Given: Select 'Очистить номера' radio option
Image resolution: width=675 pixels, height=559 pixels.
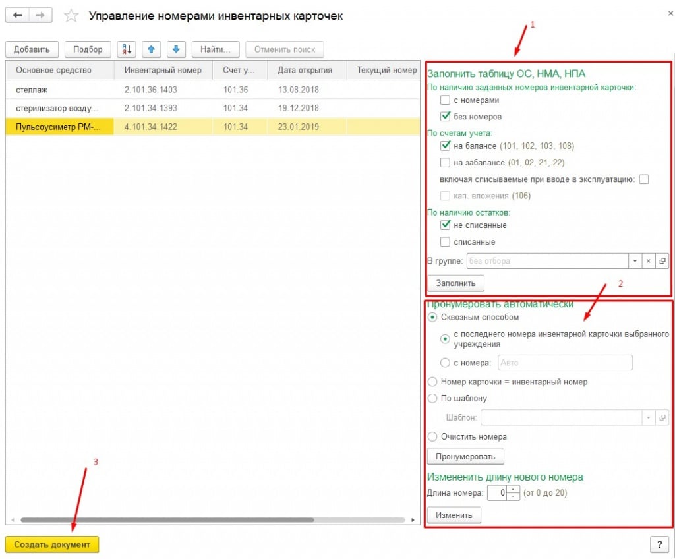Looking at the screenshot, I should click(x=433, y=436).
